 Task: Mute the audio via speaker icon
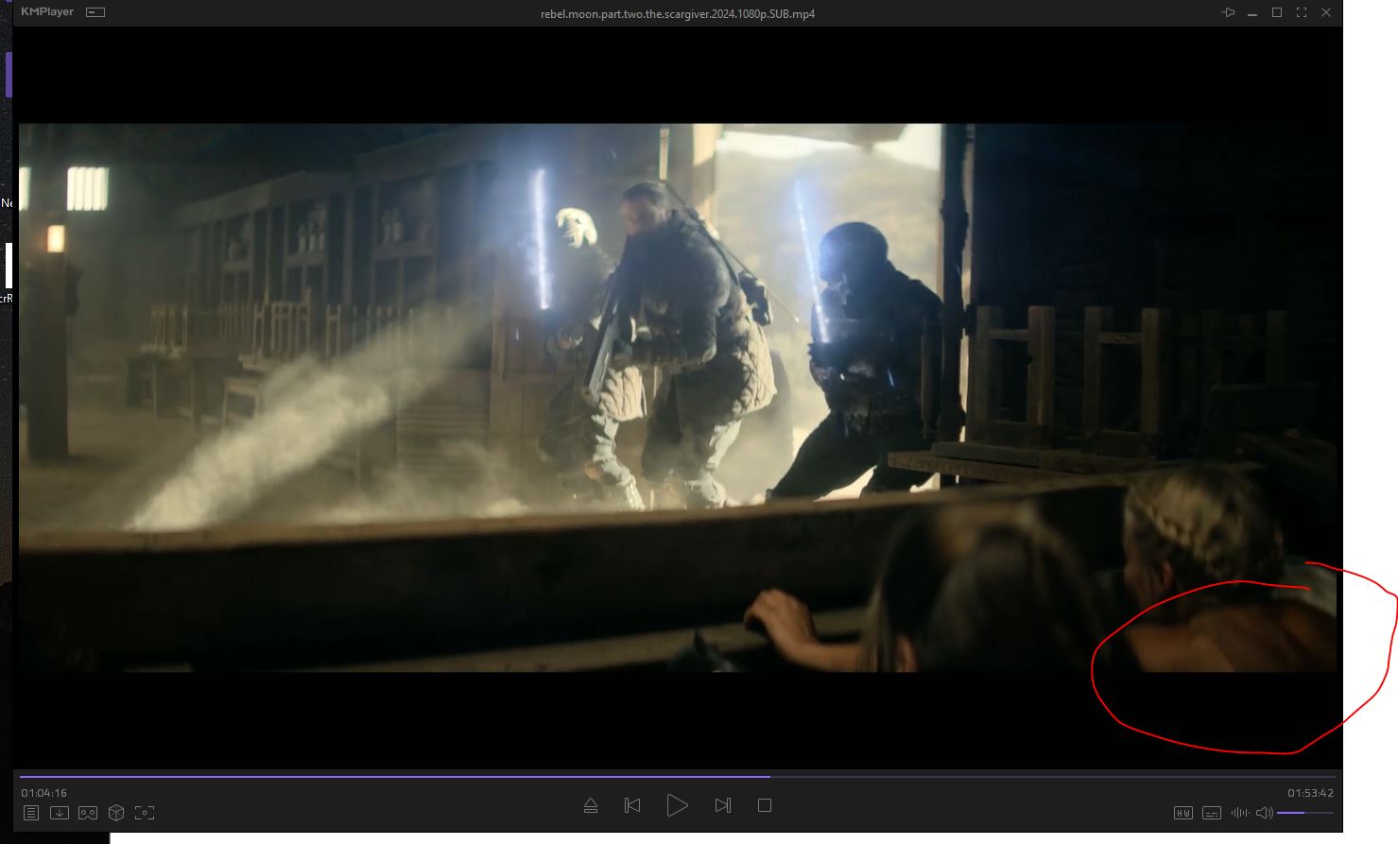pyautogui.click(x=1264, y=813)
